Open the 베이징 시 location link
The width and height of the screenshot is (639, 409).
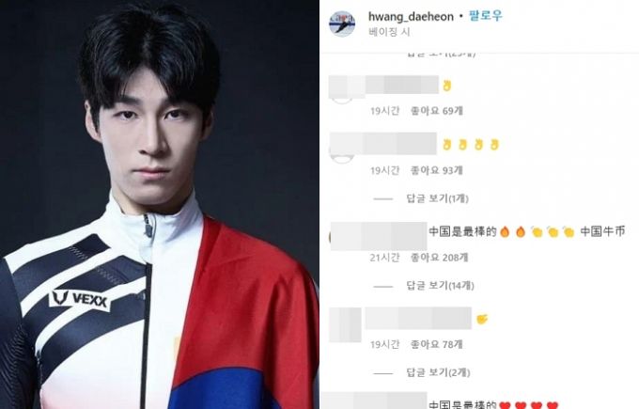389,32
